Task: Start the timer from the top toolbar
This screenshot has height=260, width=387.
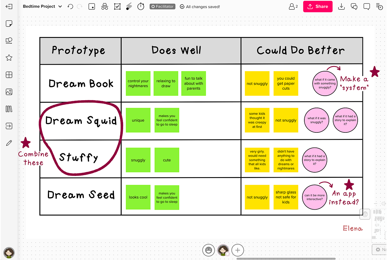Action: pos(140,6)
